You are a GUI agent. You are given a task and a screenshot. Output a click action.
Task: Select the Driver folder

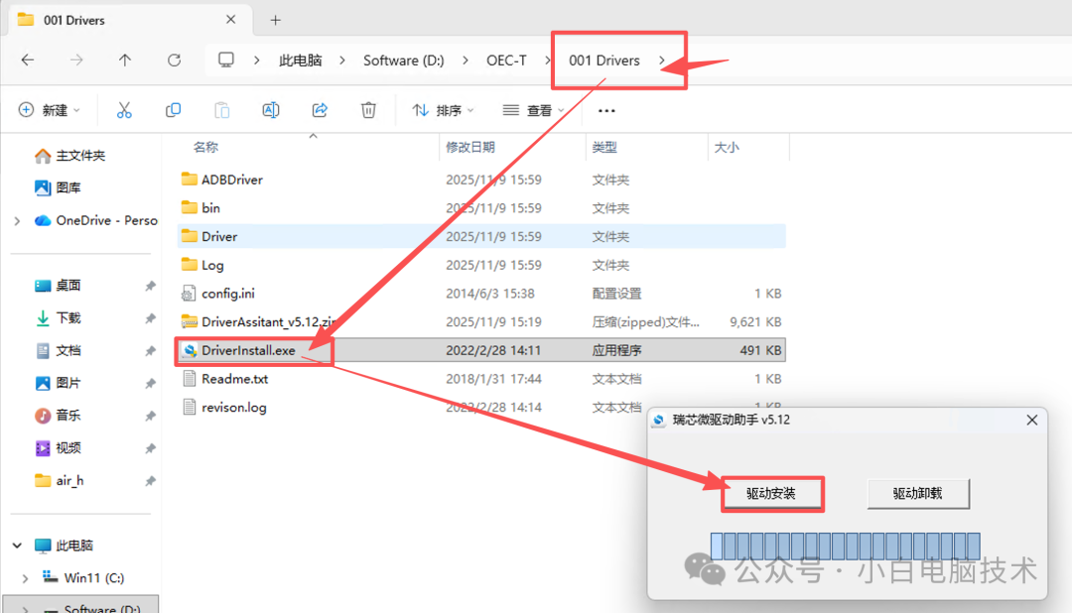[481, 236]
